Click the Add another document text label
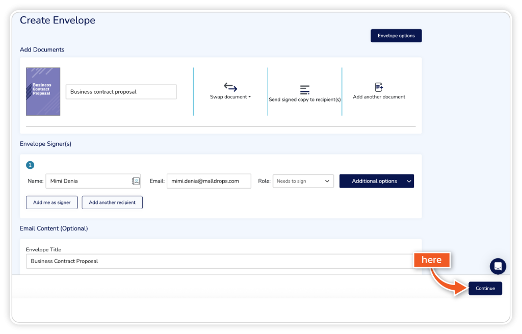Viewport: 522px width, 334px height. pos(379,97)
